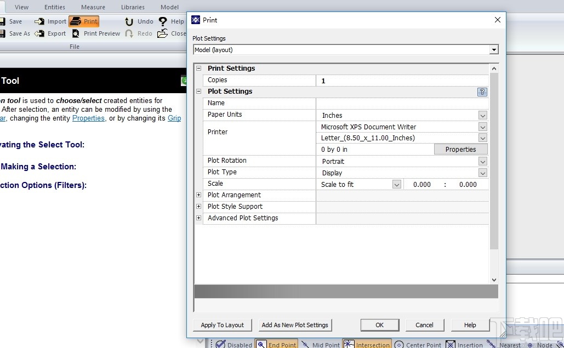Toggle the Node snap
564x348 pixels.
point(540,344)
